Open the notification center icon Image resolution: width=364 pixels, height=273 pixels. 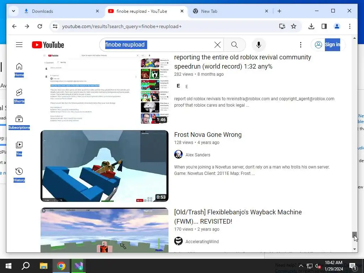pyautogui.click(x=352, y=266)
